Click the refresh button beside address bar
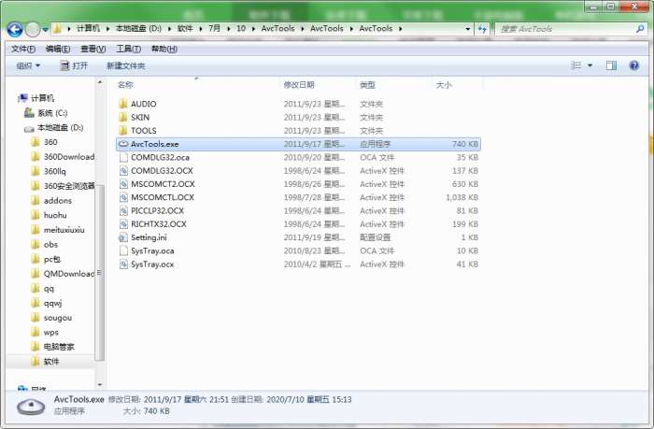The width and height of the screenshot is (654, 429). click(483, 29)
